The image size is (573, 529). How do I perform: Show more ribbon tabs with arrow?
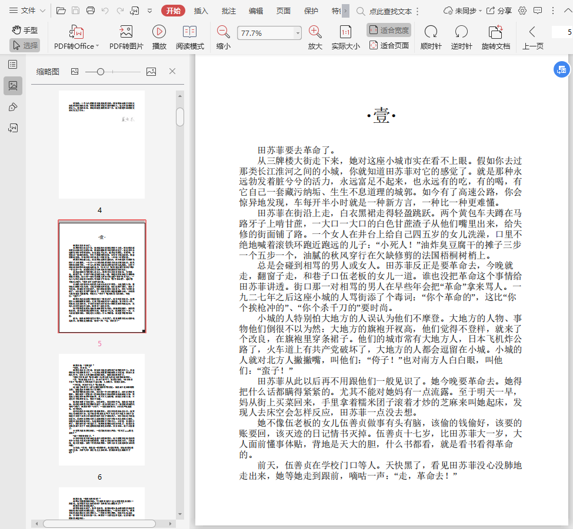point(345,11)
